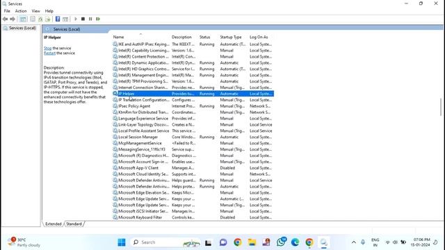445x250 pixels.
Task: Select IPsec Policy Agent service
Action: tap(193, 106)
